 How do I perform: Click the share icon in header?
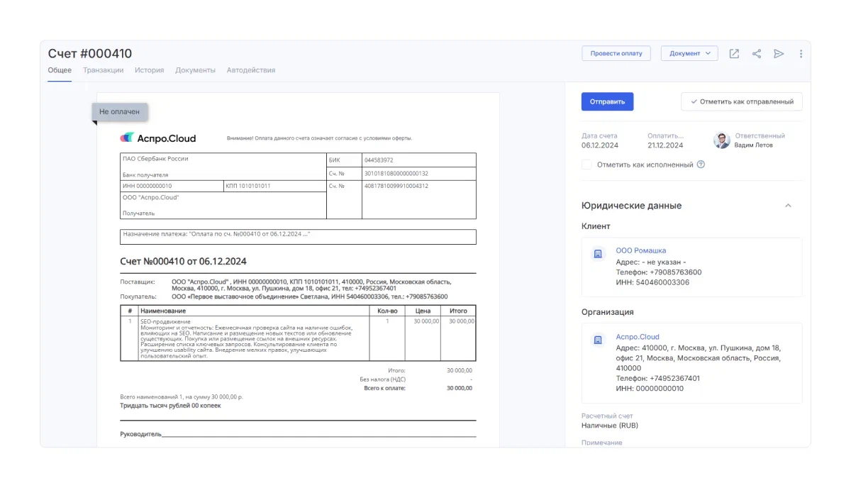tap(757, 54)
